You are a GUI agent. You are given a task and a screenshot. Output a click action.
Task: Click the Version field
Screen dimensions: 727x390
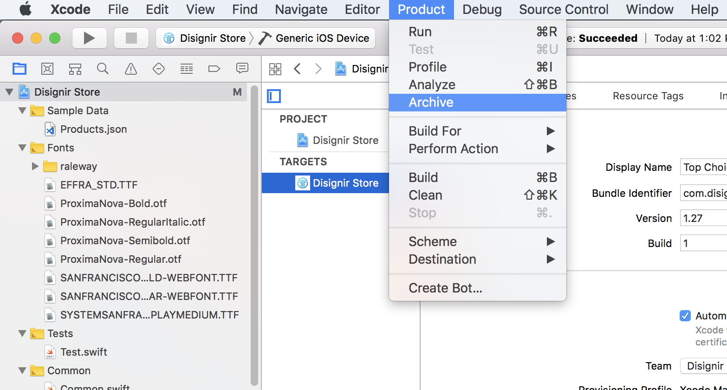[703, 218]
